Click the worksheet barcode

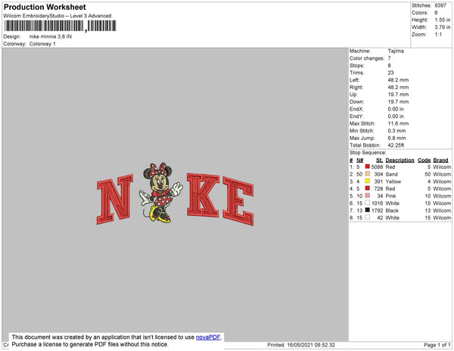61,26
